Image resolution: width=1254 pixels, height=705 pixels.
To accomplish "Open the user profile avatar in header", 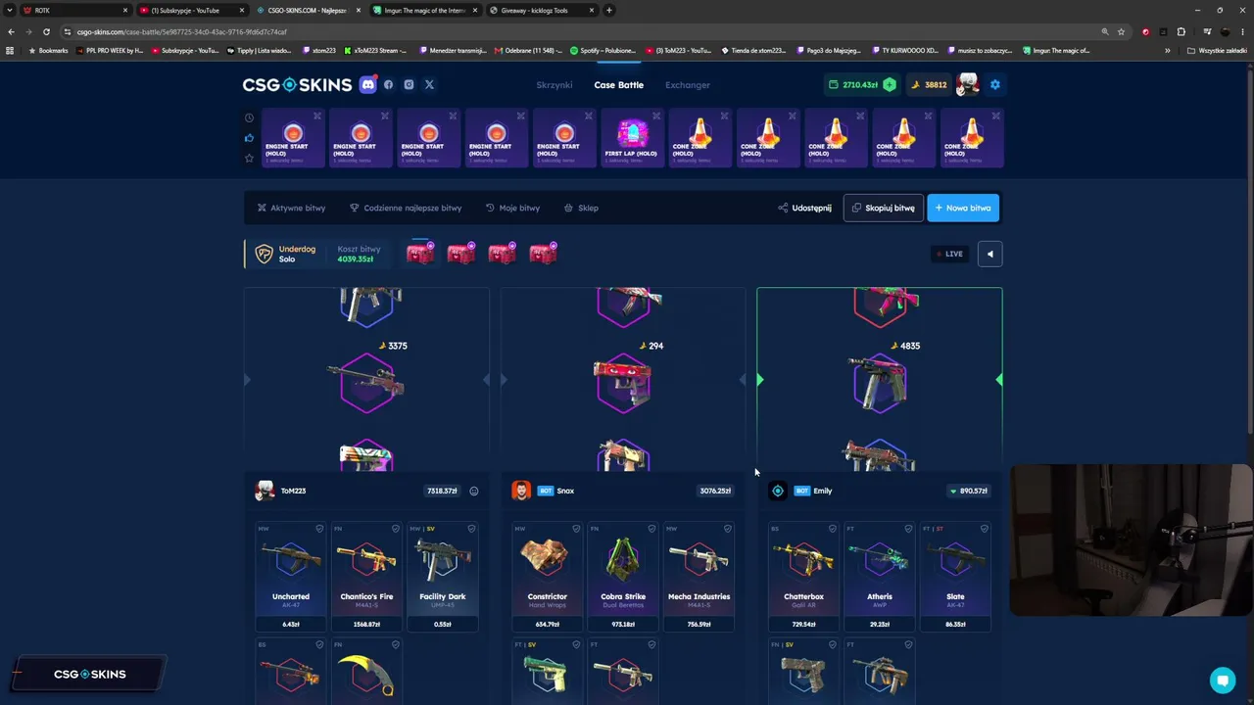I will (968, 85).
